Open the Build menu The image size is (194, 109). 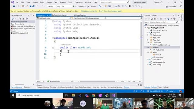tap(42, 2)
